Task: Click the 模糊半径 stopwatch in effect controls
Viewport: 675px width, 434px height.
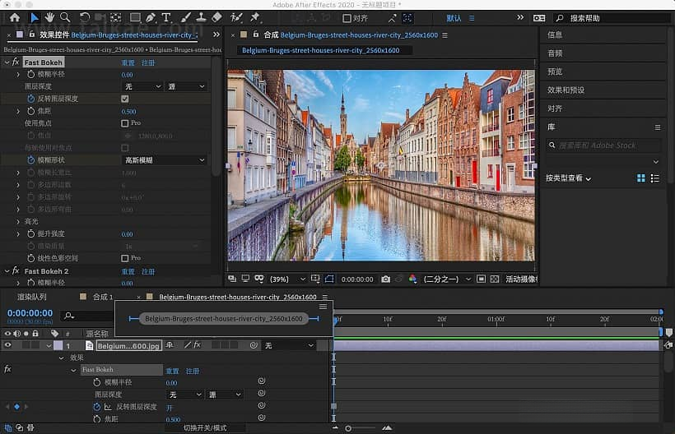Action: point(31,74)
